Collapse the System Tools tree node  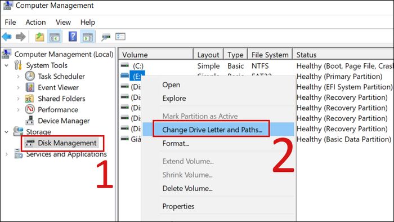[x=7, y=65]
